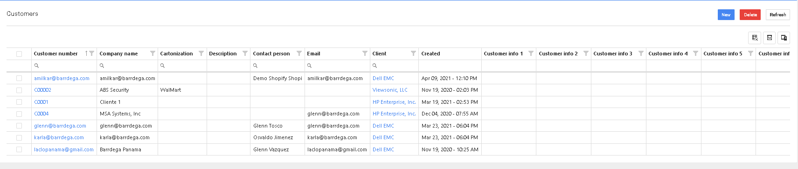Click the export to Excel grid icon
Screen dimensions: 798x169
pos(755,38)
